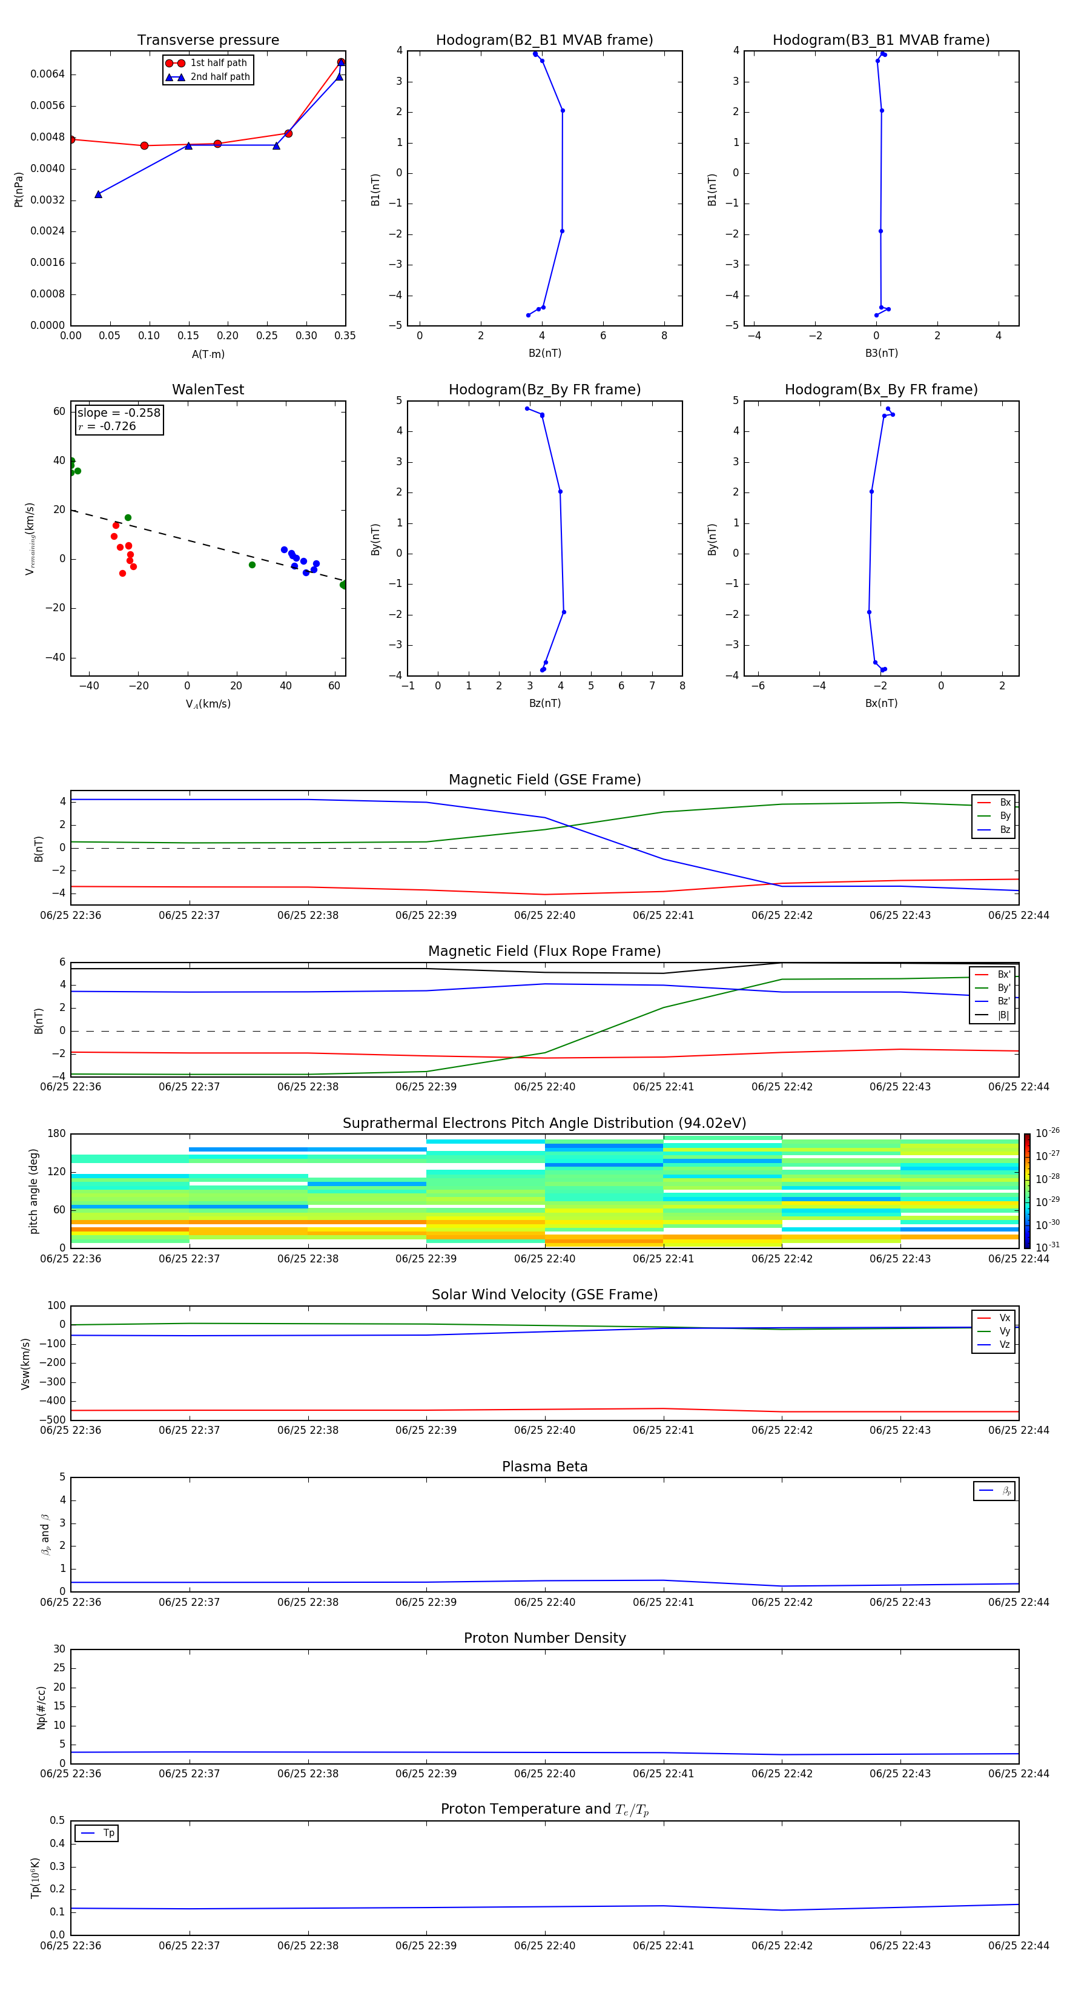This screenshot has height=1999, width=1090.
Task: Click the "Magnetic Field (Flux Rope Frame)" title
Action: 544,952
